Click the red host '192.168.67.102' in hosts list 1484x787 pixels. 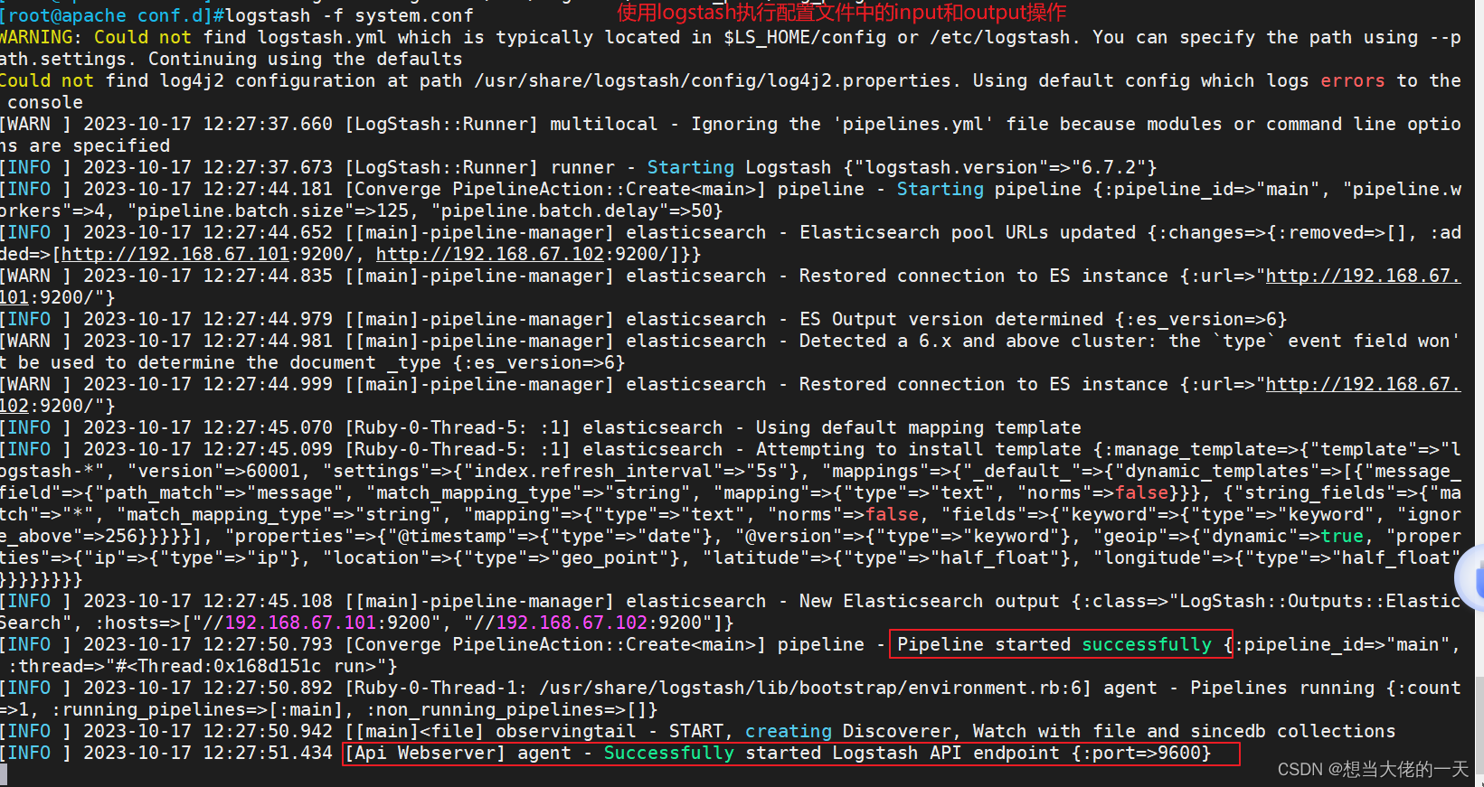tap(572, 623)
